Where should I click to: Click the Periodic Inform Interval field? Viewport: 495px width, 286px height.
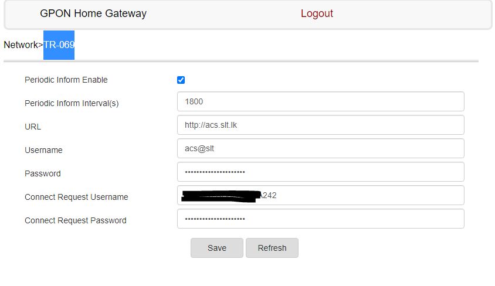[x=320, y=101]
